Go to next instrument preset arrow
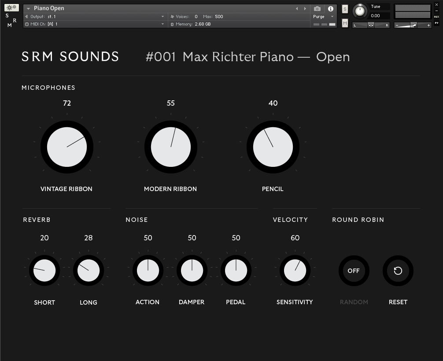The width and height of the screenshot is (443, 361). pos(305,9)
